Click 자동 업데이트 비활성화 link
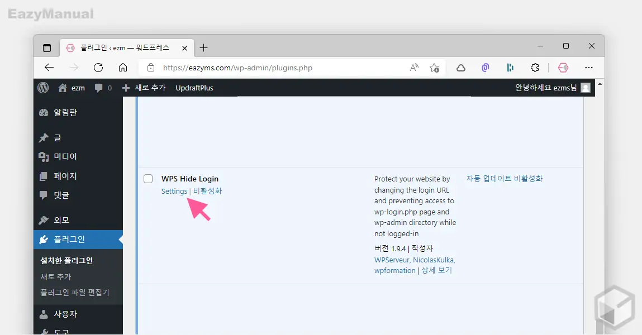 coord(505,179)
